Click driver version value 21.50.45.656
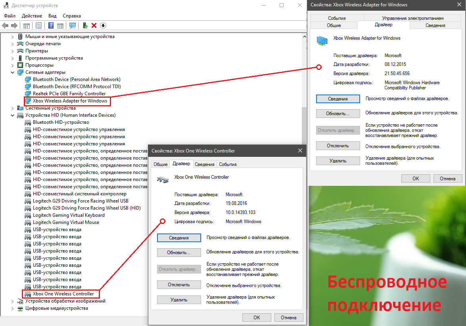 point(397,73)
